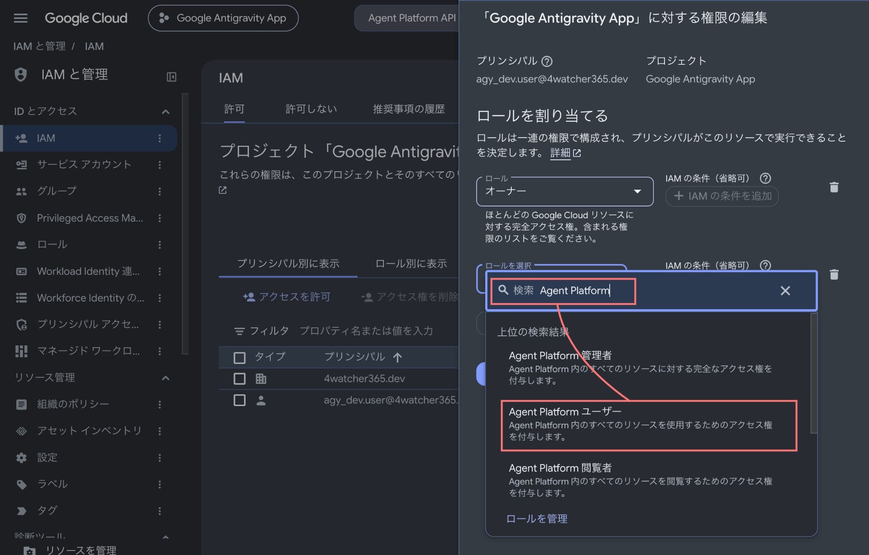The image size is (869, 555).
Task: Collapse the side panel with the panel toggle icon
Action: [x=172, y=77]
